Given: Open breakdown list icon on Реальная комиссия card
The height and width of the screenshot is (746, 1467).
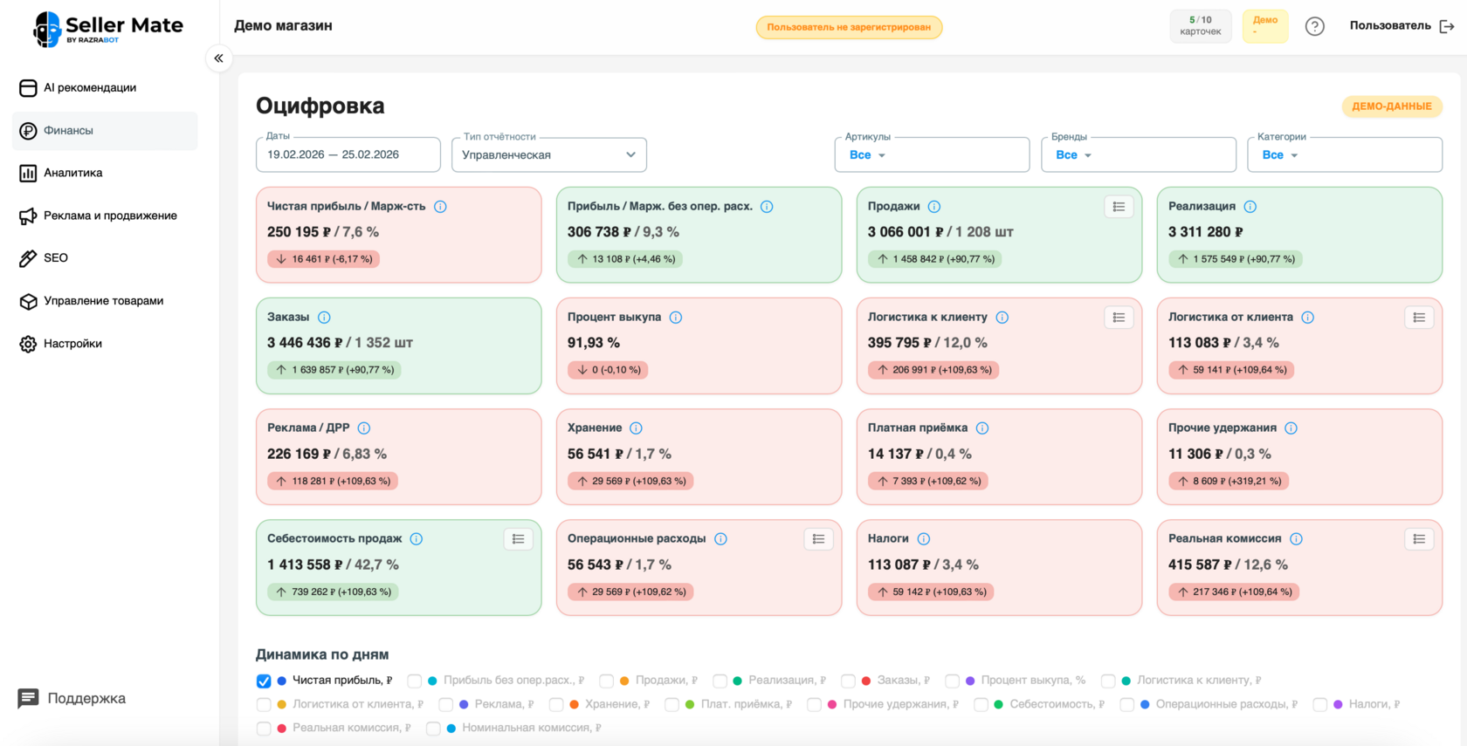Looking at the screenshot, I should (x=1419, y=539).
